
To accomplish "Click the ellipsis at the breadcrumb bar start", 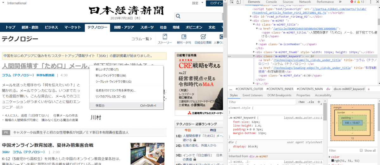I will (231, 89).
